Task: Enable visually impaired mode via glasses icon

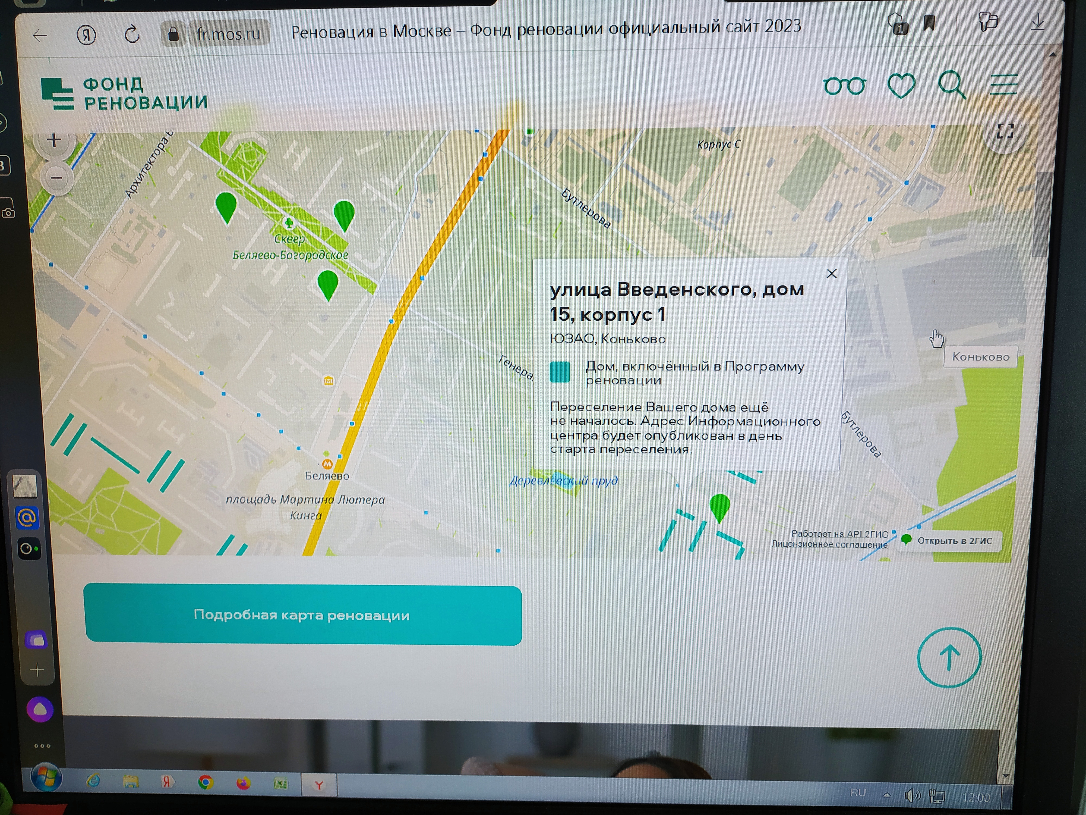Action: pyautogui.click(x=844, y=86)
